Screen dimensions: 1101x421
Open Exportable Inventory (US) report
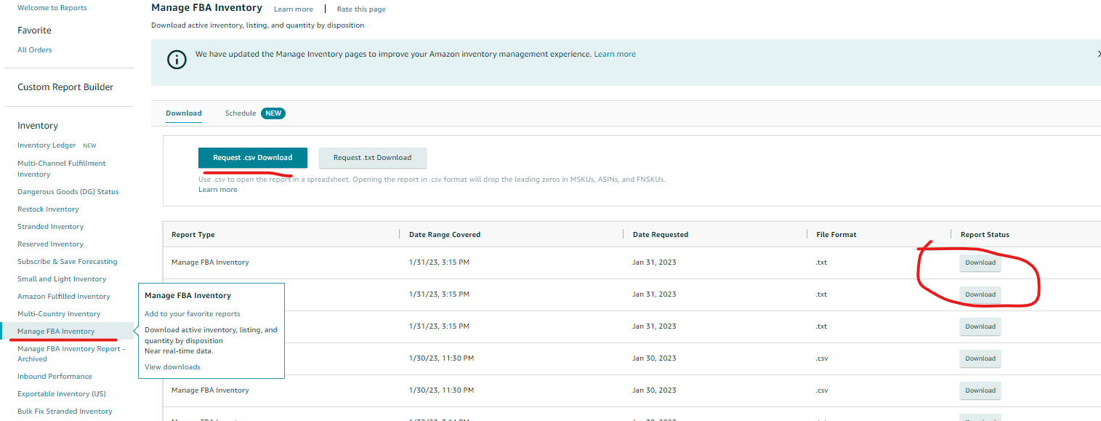[x=62, y=394]
